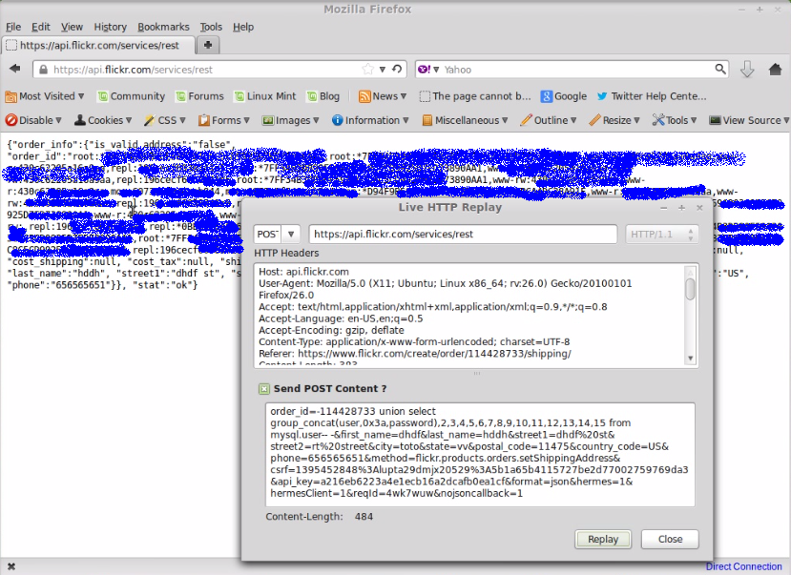Click the browser back arrow button

click(15, 69)
